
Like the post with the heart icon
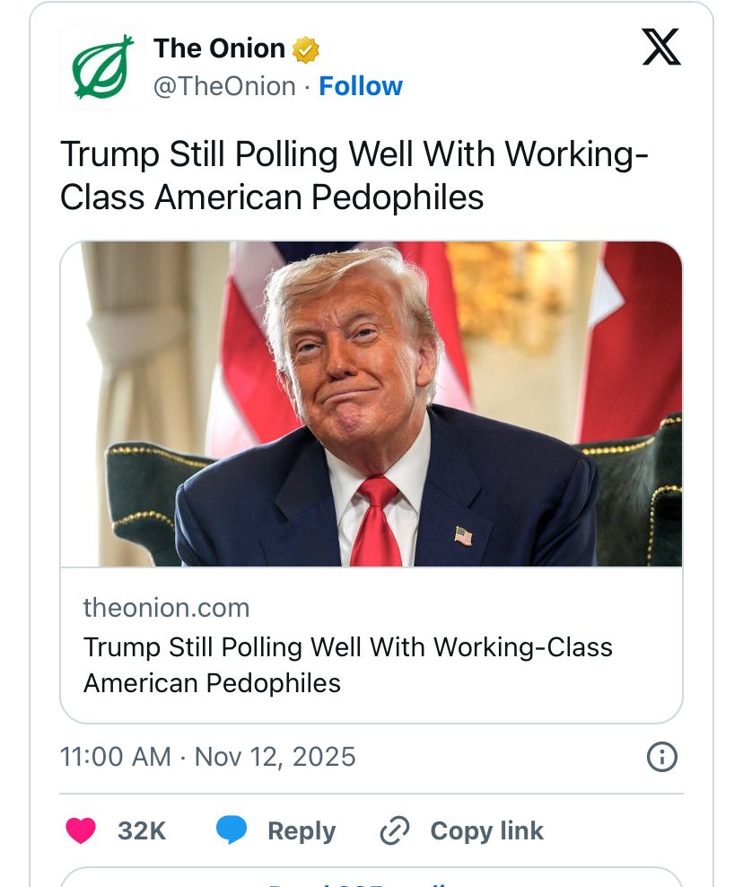pos(81,830)
